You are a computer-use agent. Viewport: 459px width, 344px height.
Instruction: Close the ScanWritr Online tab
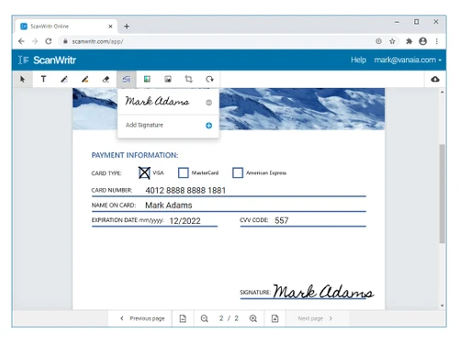pyautogui.click(x=110, y=27)
